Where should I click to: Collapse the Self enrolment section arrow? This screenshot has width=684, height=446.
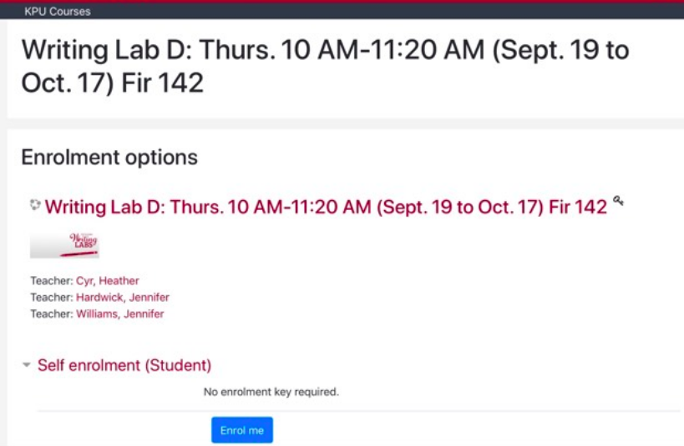pyautogui.click(x=27, y=365)
